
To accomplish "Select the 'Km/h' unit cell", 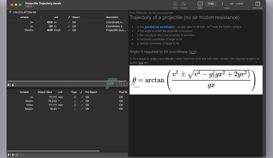I will [57, 30].
